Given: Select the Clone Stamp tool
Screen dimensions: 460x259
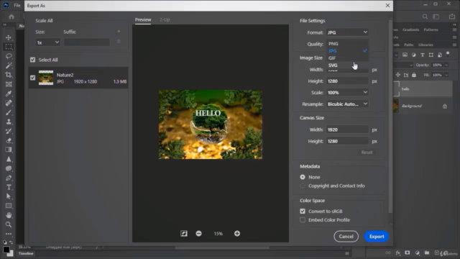Looking at the screenshot, I should click(9, 122).
